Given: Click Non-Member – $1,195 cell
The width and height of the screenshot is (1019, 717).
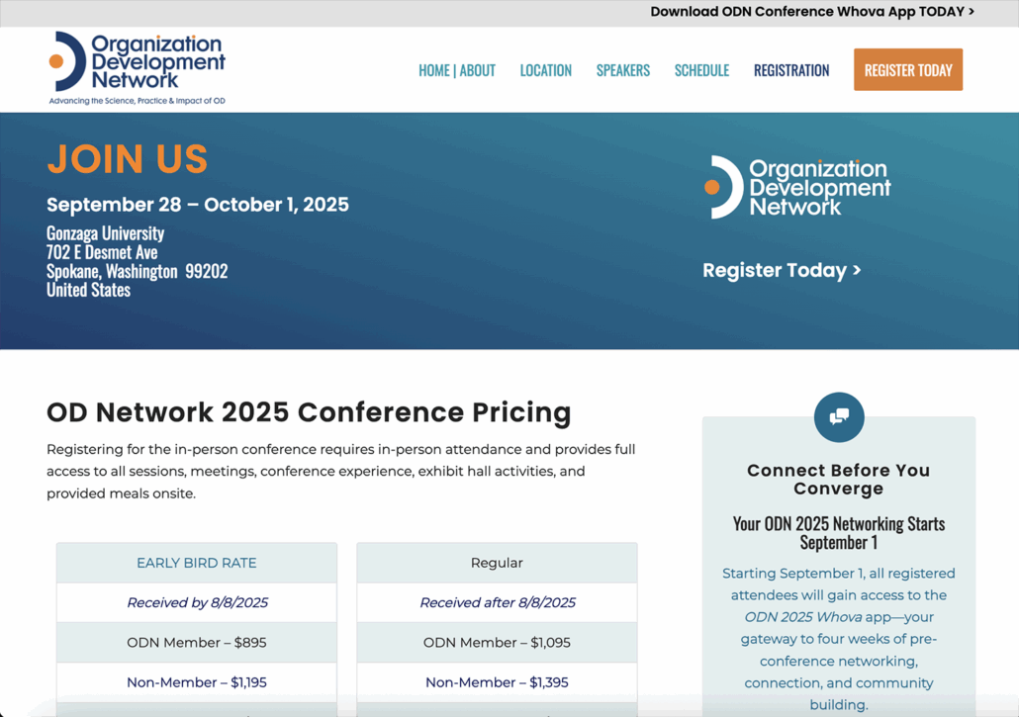Looking at the screenshot, I should click(197, 682).
